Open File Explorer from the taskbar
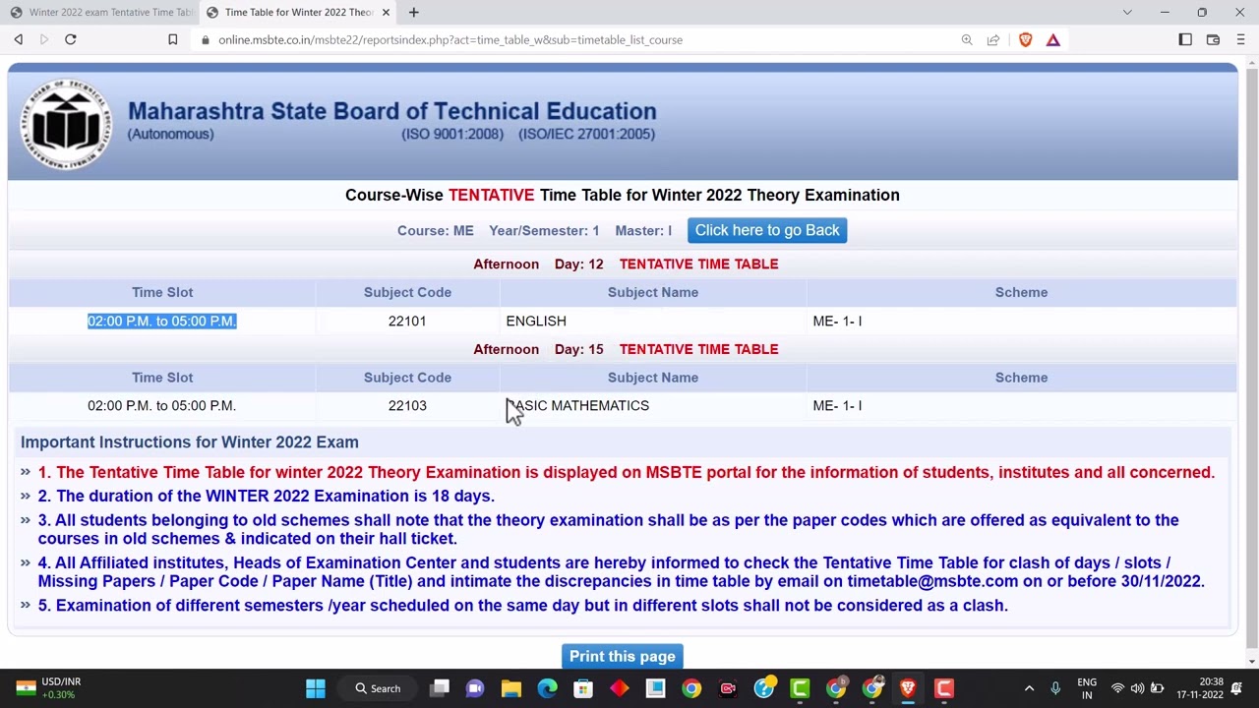The width and height of the screenshot is (1259, 708). (511, 688)
